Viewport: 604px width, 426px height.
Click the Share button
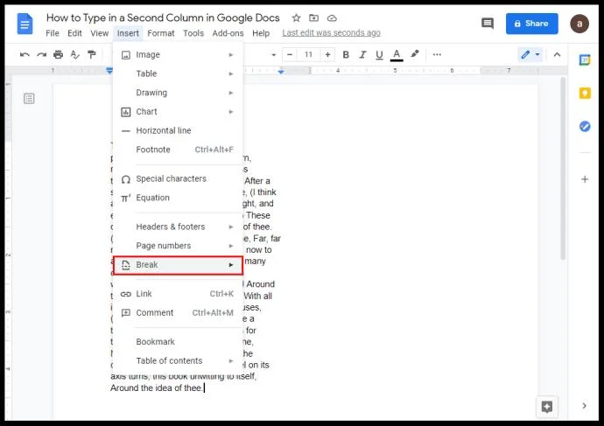click(532, 24)
